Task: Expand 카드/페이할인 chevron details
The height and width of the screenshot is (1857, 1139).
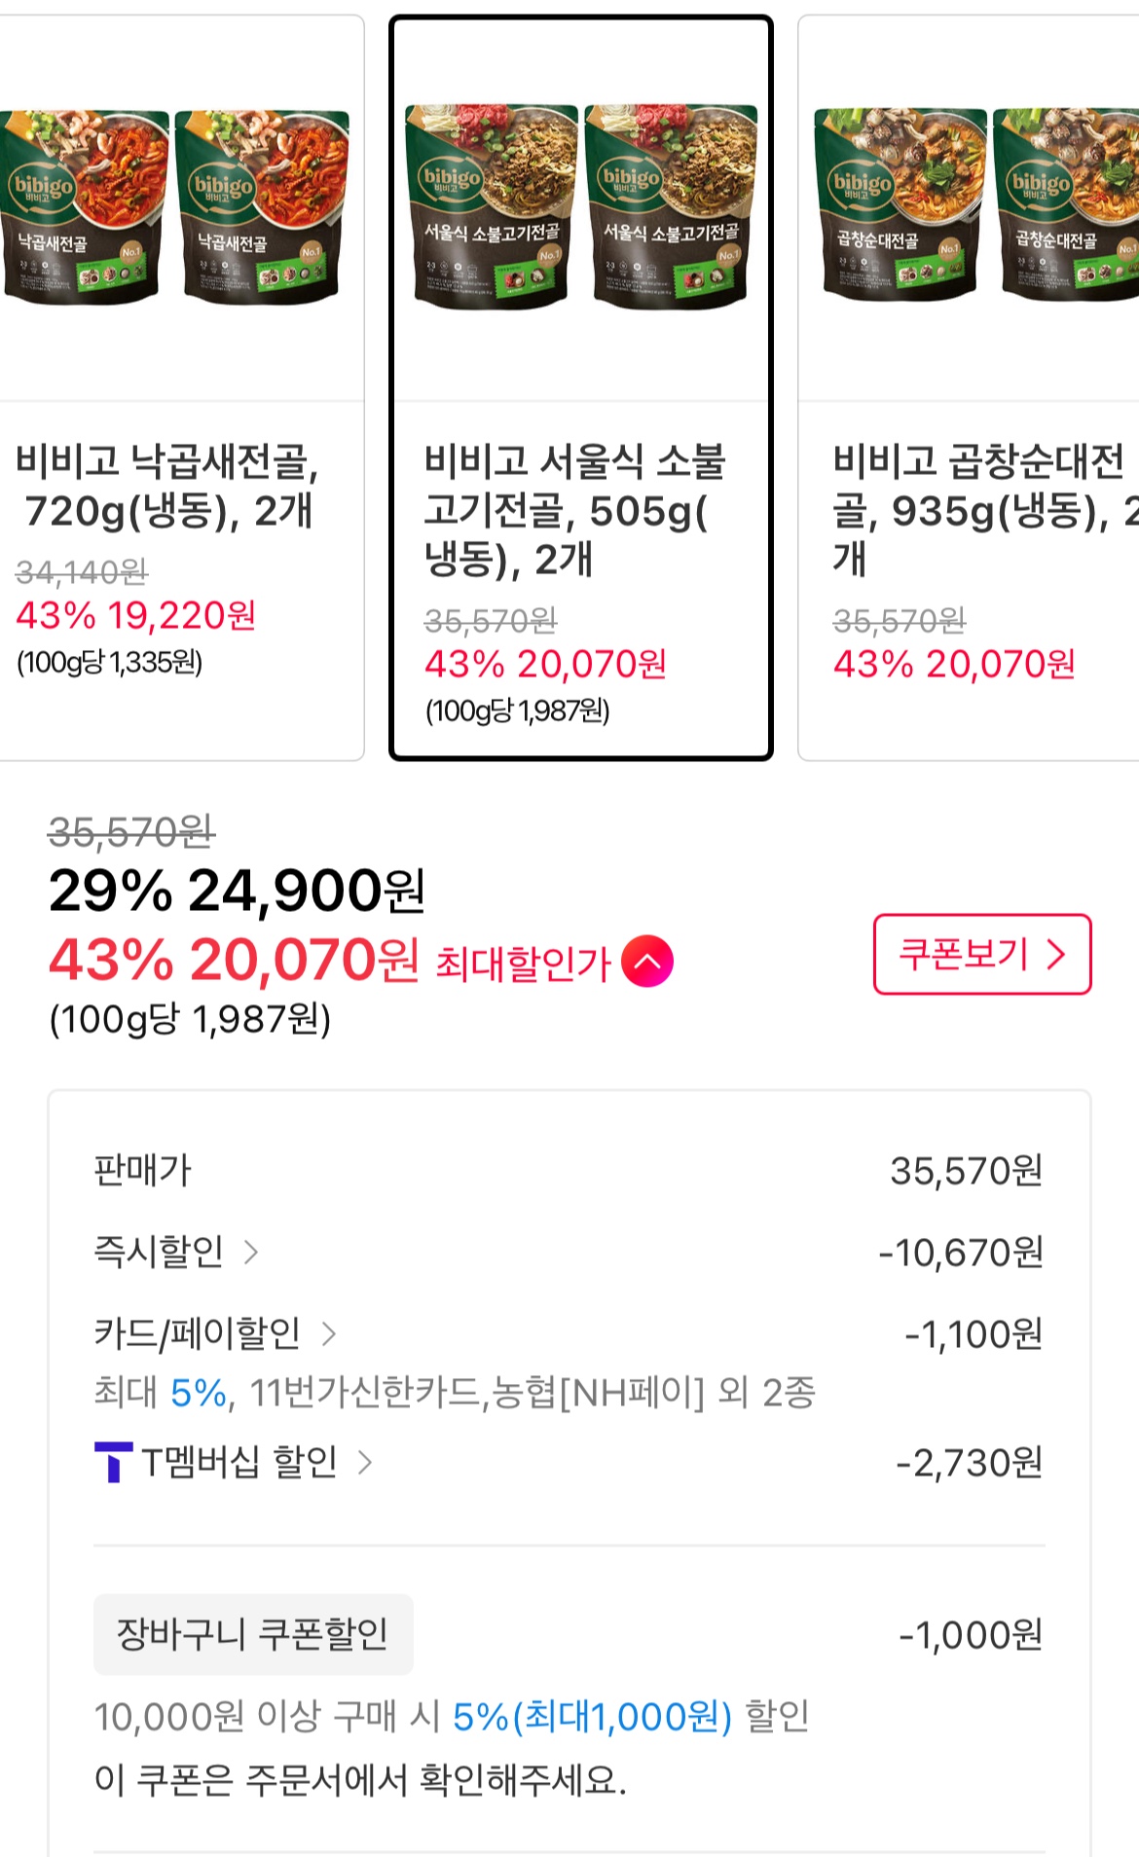Action: click(329, 1333)
